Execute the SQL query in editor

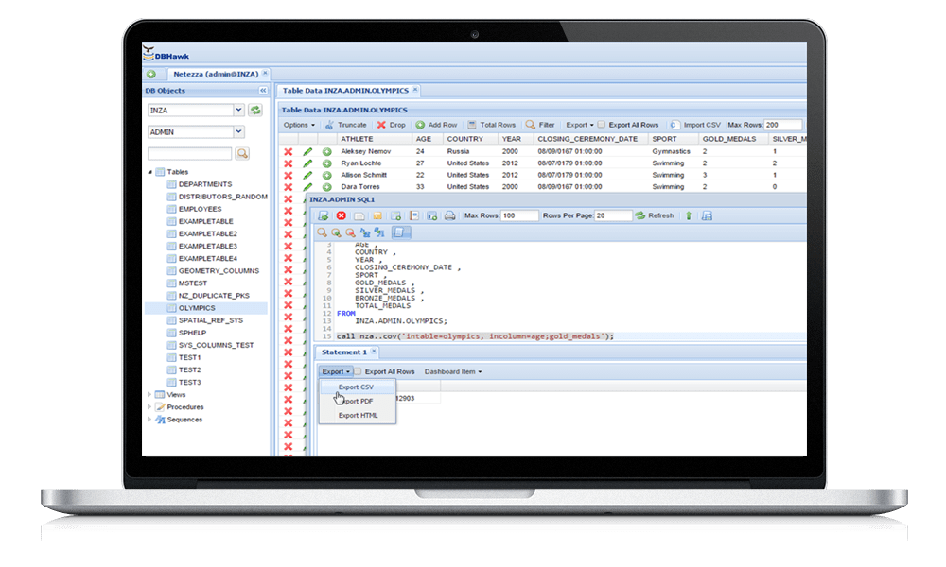(321, 215)
